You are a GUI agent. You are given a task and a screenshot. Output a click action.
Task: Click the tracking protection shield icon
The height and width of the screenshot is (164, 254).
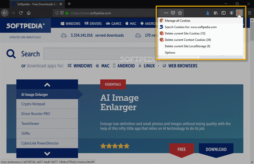click(62, 13)
